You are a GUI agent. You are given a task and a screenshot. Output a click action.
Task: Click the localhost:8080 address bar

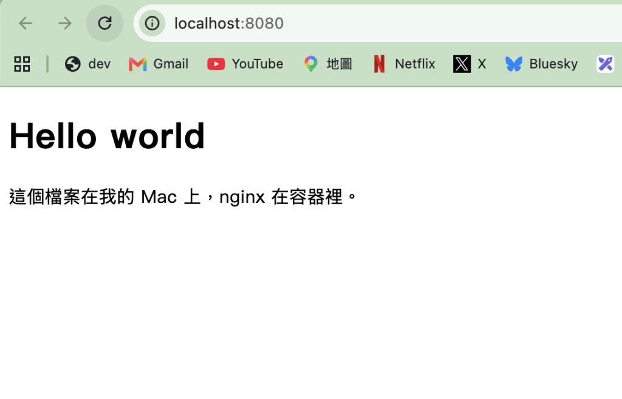pos(379,24)
